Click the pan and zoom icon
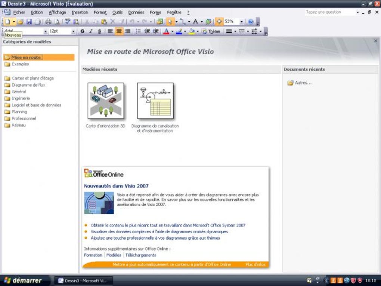The image size is (381, 286). [219, 22]
